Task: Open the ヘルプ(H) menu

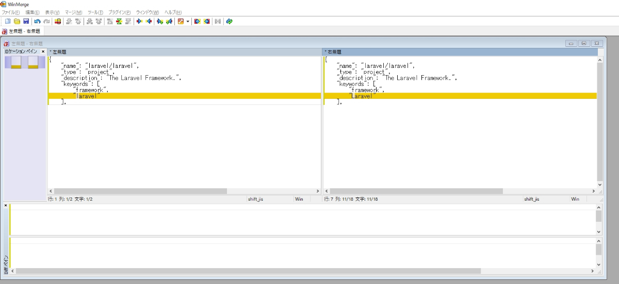Action: [173, 12]
